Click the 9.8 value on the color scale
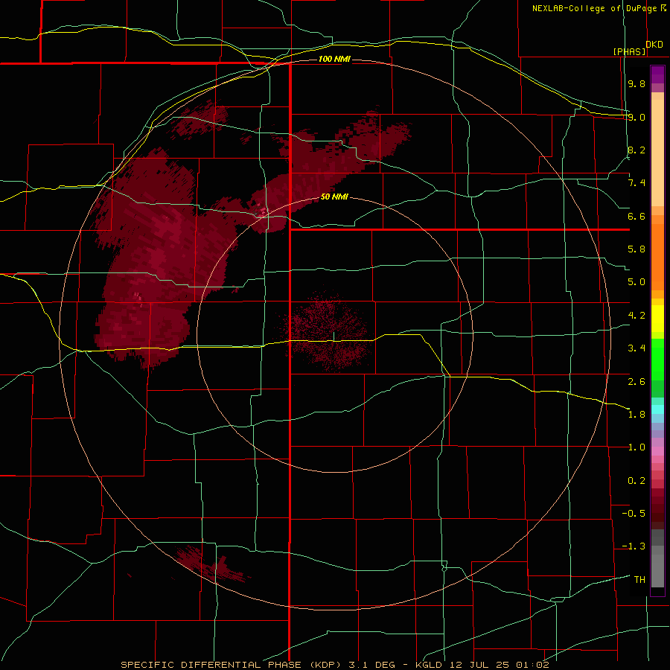The width and height of the screenshot is (670, 670). 636,83
